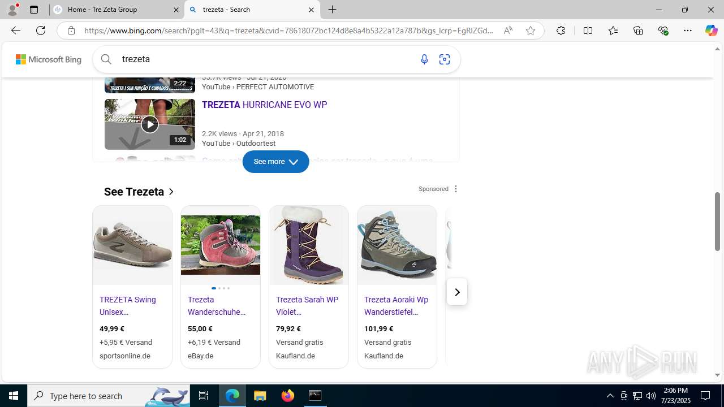The image size is (724, 407).
Task: Open the Collections panel
Action: (x=638, y=31)
